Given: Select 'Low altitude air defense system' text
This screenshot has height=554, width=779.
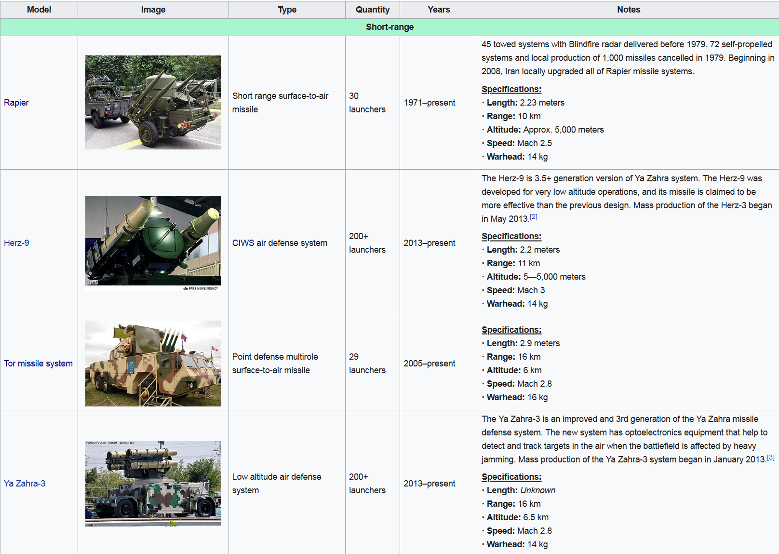Looking at the screenshot, I should pos(277,484).
